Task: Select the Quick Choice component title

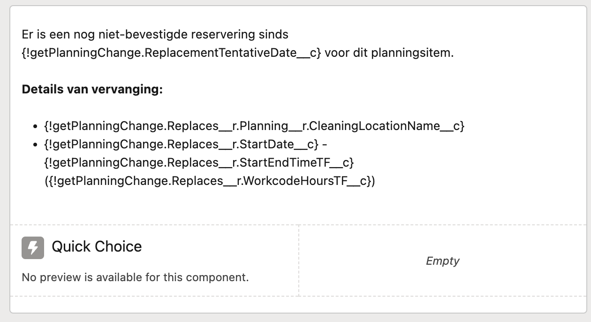Action: [97, 246]
